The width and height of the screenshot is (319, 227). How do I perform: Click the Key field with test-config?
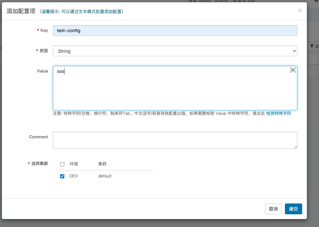coord(175,31)
